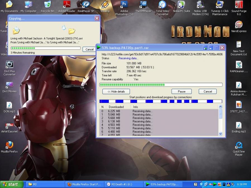Select the Recycle Bin icon
This screenshot has width=251, height=188.
pos(47,7)
